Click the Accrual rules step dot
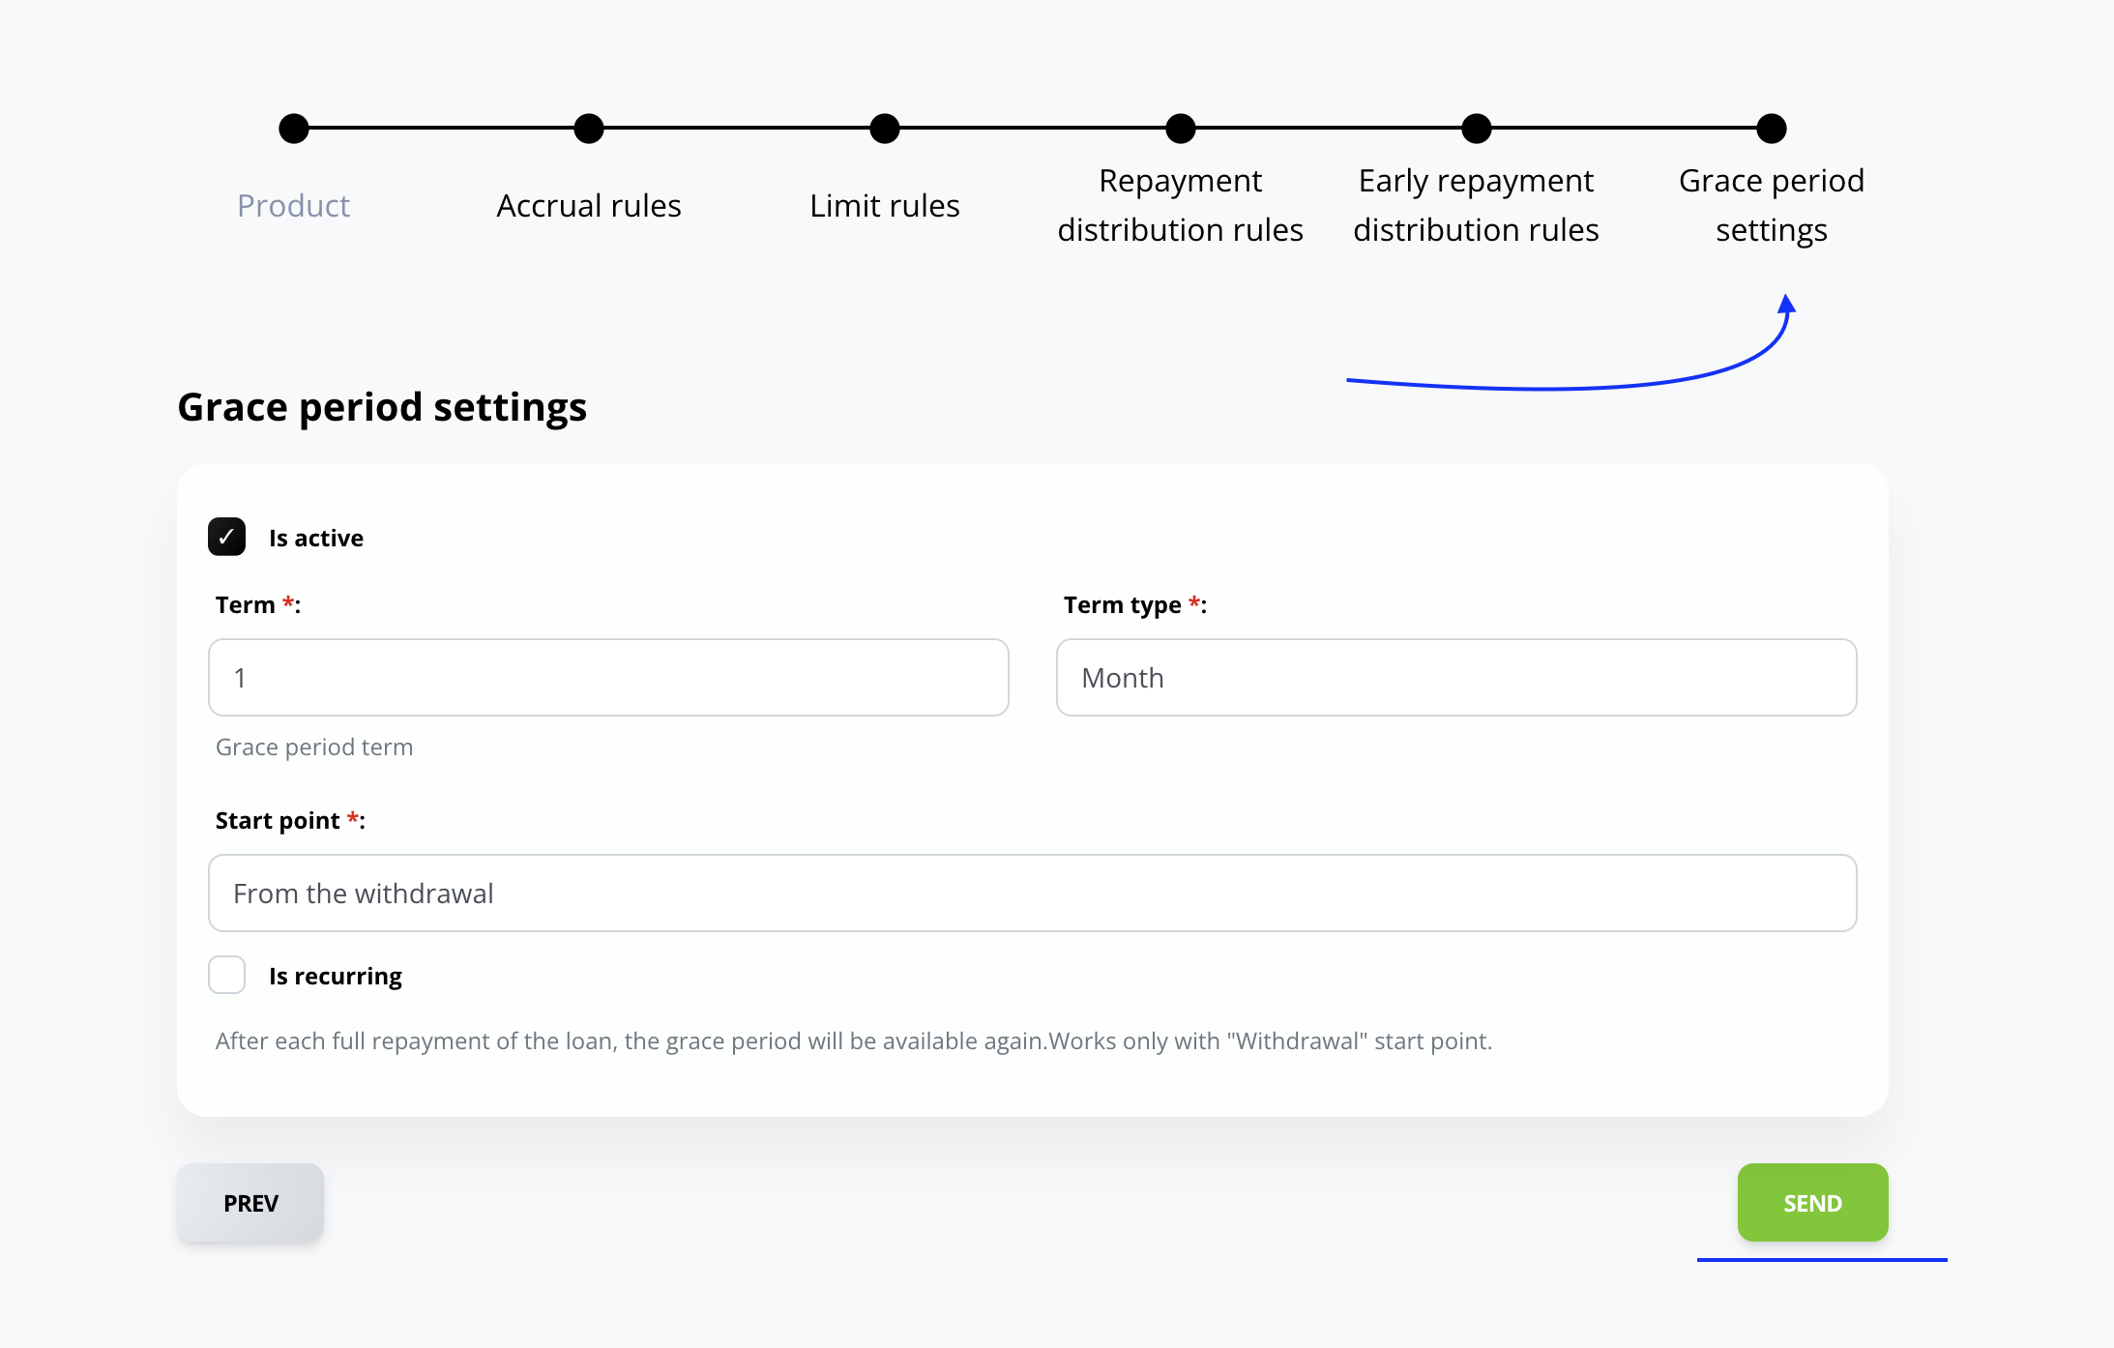The width and height of the screenshot is (2114, 1348). click(x=589, y=129)
